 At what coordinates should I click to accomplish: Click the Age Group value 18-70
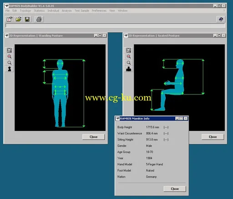pyautogui.click(x=149, y=152)
